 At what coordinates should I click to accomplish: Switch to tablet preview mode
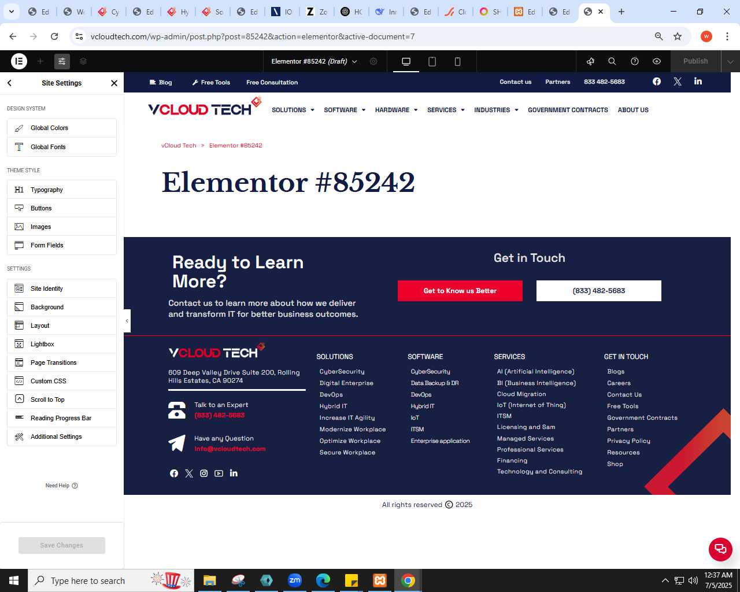(432, 61)
